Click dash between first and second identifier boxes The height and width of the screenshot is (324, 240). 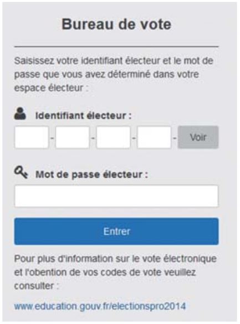pos(52,137)
